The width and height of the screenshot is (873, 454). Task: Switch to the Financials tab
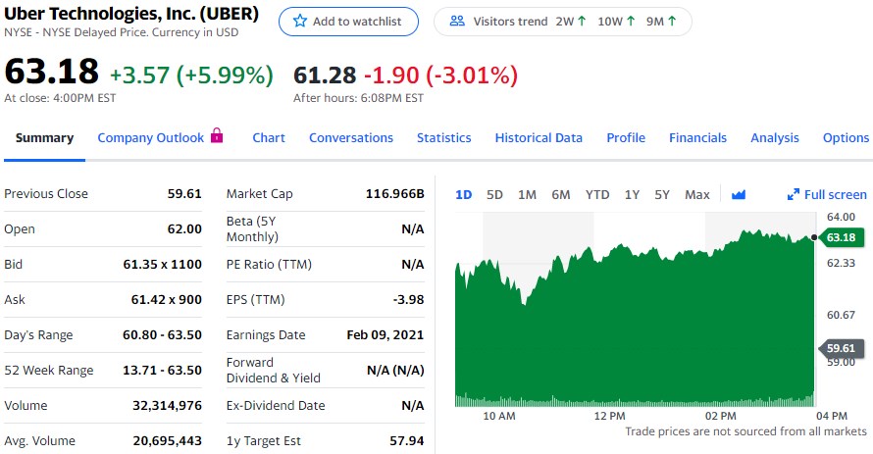coord(697,138)
